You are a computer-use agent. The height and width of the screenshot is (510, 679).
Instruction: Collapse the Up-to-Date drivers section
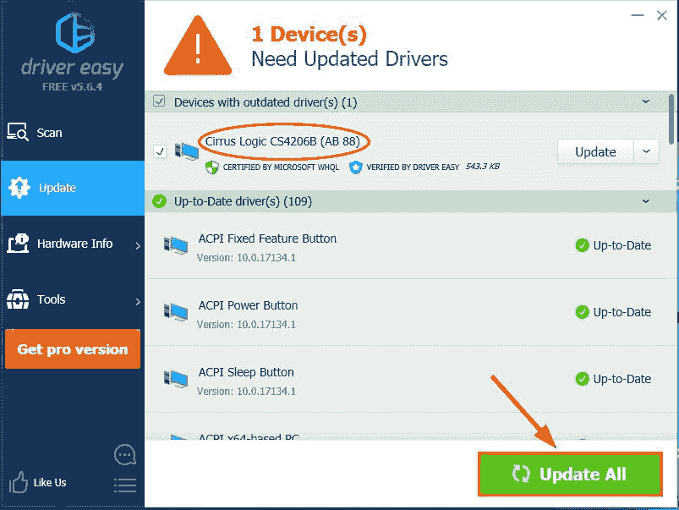[647, 201]
